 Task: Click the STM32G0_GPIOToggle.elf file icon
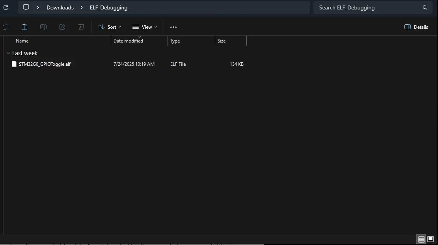[14, 64]
